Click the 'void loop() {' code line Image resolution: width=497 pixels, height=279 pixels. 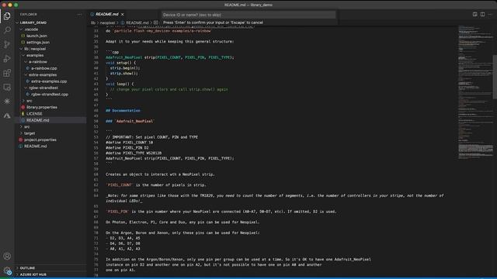[x=120, y=84]
